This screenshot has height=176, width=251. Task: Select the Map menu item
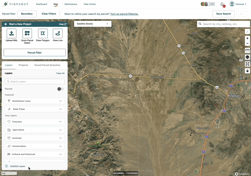click(x=56, y=4)
